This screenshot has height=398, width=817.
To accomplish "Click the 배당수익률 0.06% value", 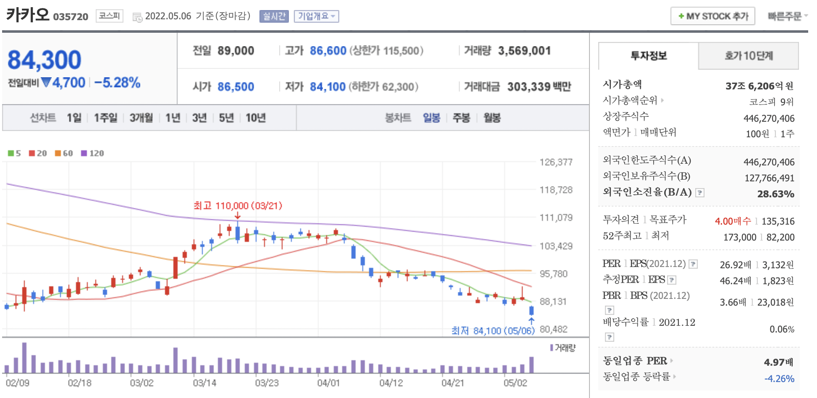I will click(782, 330).
